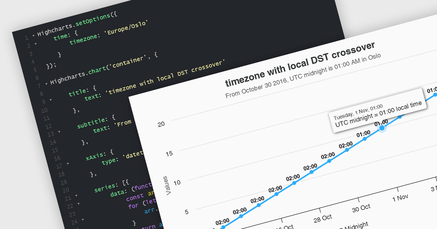Click the chart title 'timezone with local DST crossover'
Screen dimensions: 437x229
point(300,65)
